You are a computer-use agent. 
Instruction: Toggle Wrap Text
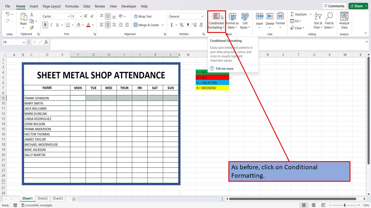143,16
